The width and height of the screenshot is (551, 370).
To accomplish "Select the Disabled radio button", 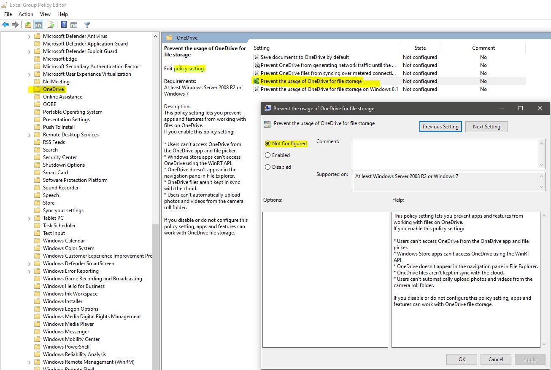I will 267,167.
